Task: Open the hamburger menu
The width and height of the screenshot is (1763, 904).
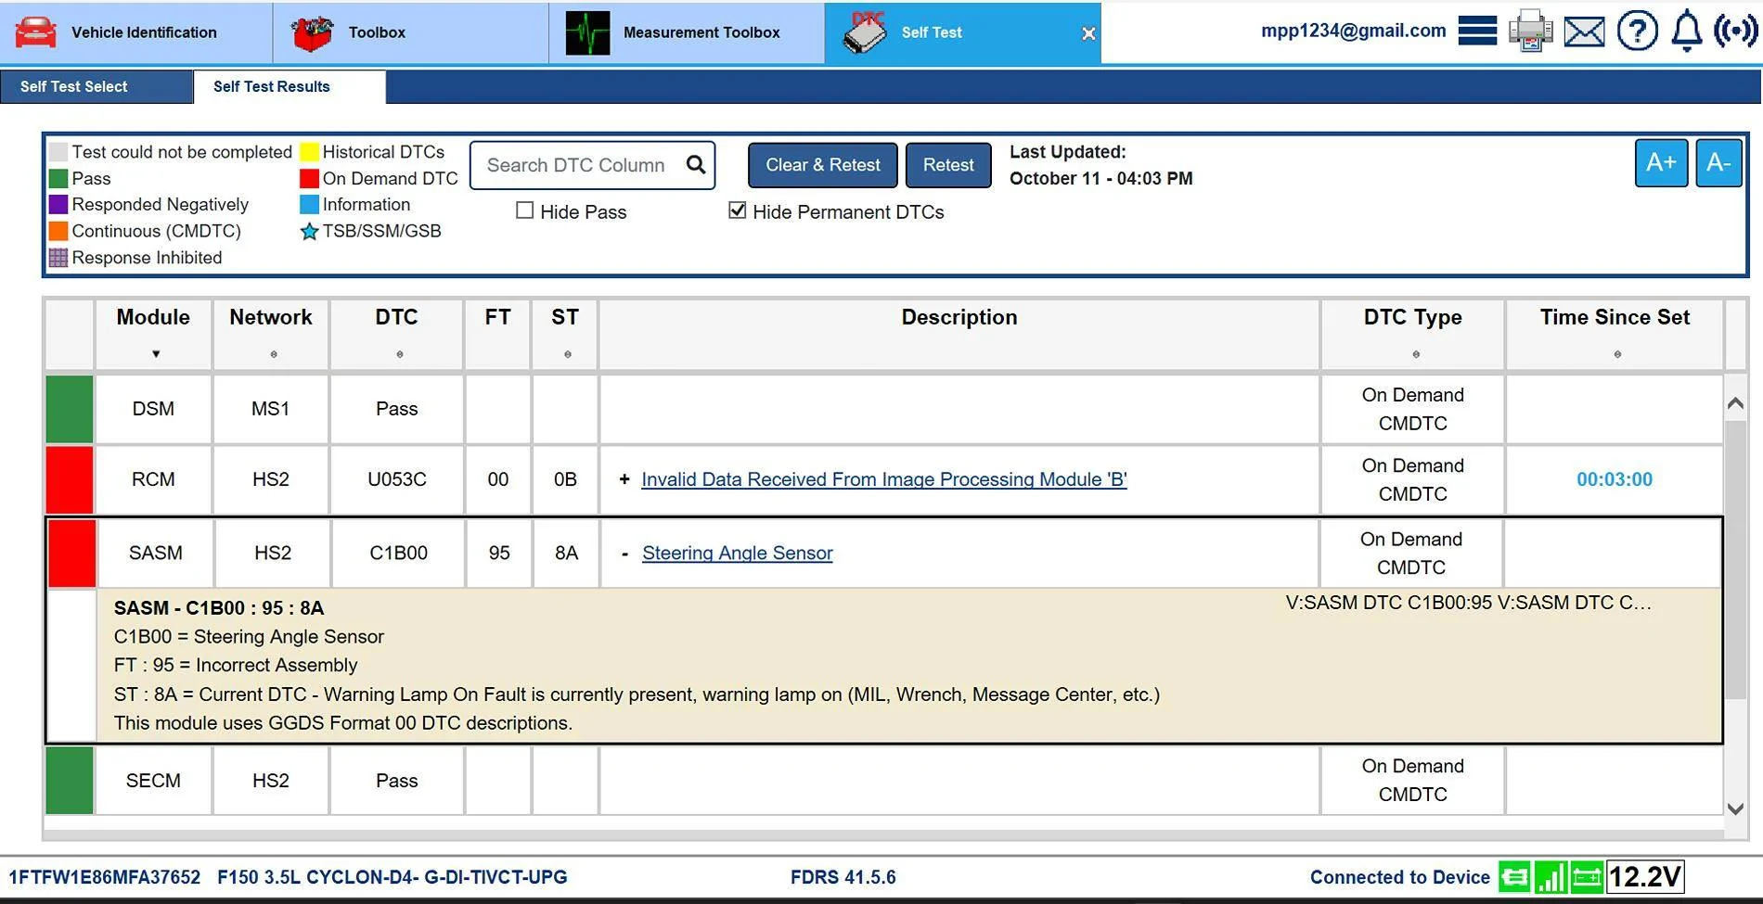Action: (x=1476, y=30)
